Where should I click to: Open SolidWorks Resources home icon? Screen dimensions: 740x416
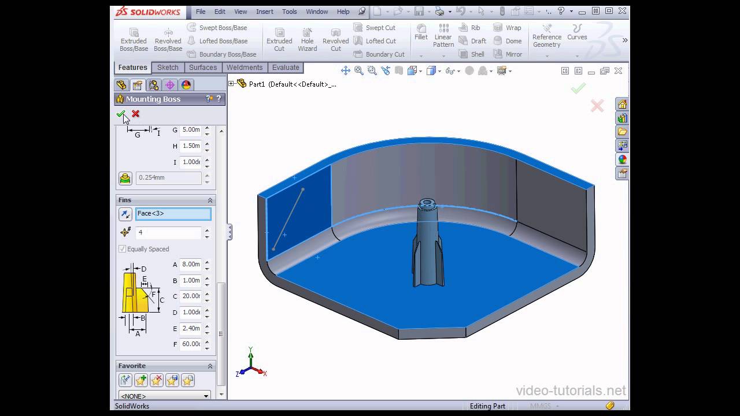622,104
